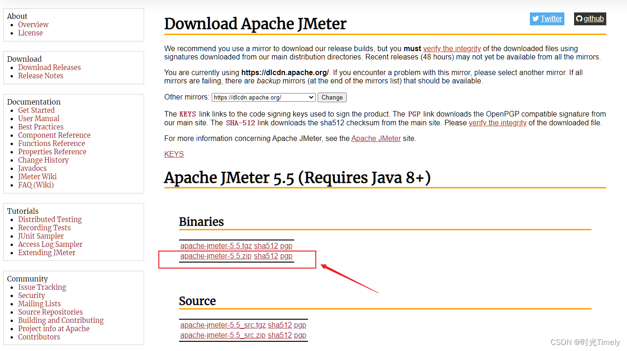Open the Other mirrors dropdown
627x351 pixels.
[264, 98]
